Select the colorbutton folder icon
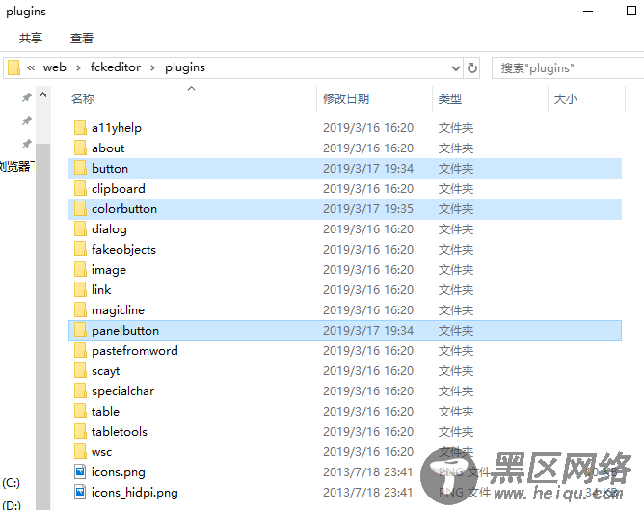The width and height of the screenshot is (644, 510). tap(81, 208)
